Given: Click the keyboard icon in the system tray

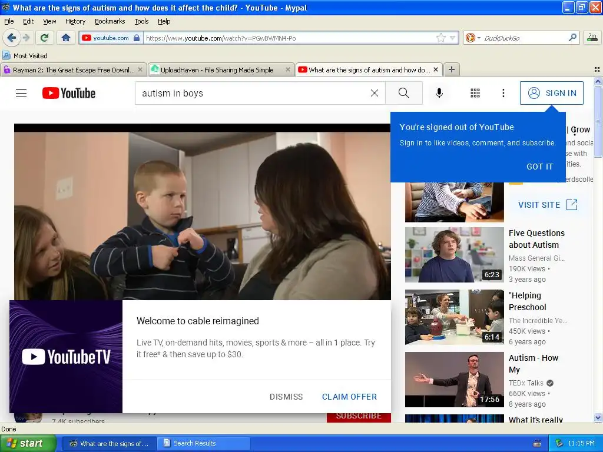Looking at the screenshot, I should click(x=537, y=444).
